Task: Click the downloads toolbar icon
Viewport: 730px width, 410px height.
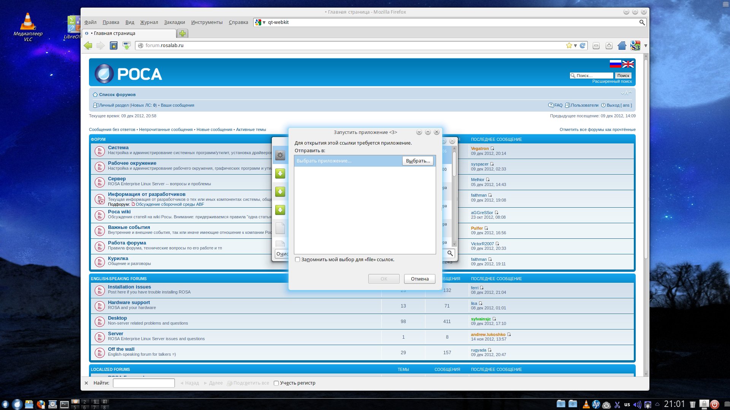Action: click(127, 46)
